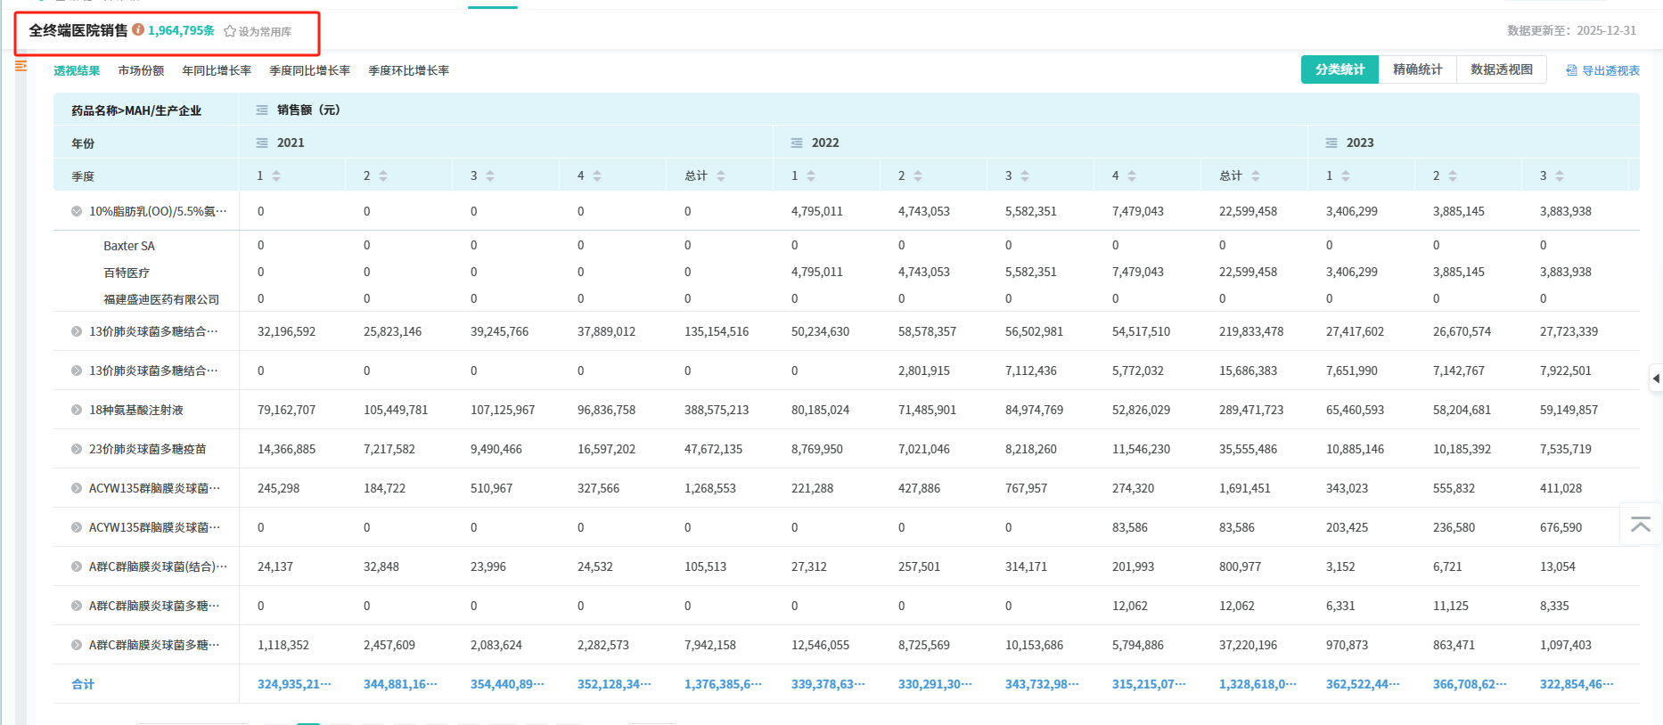This screenshot has height=725, width=1663.
Task: Click the orange info icon beside 全终端医院销售
Action: [x=138, y=29]
